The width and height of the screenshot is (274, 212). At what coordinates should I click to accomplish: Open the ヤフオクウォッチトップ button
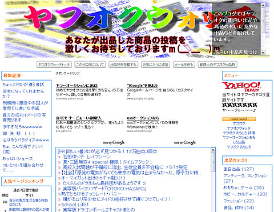54,65
